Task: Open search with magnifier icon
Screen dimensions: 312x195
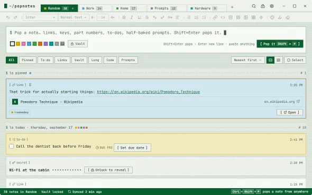Action: (x=254, y=6)
